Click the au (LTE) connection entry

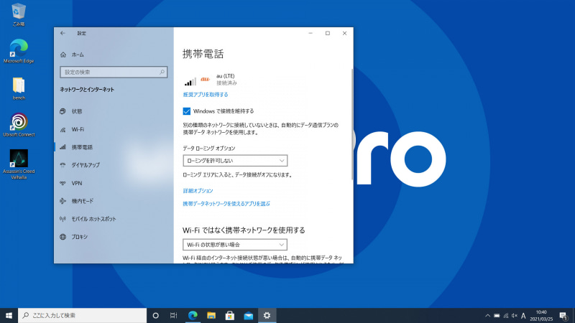click(211, 80)
